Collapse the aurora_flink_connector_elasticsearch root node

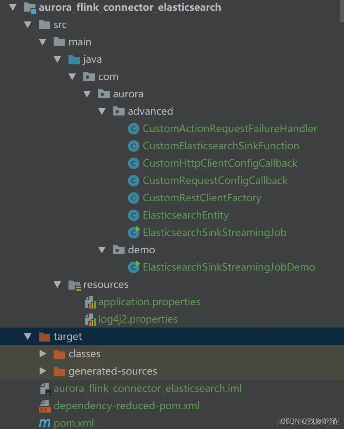click(13, 7)
